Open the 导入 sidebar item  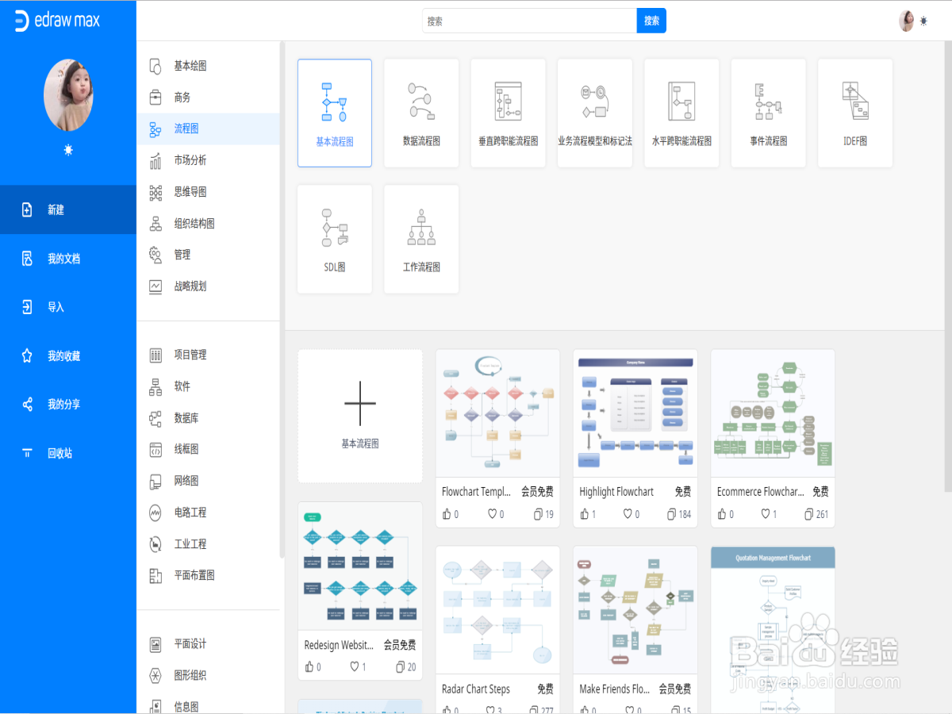pyautogui.click(x=68, y=307)
